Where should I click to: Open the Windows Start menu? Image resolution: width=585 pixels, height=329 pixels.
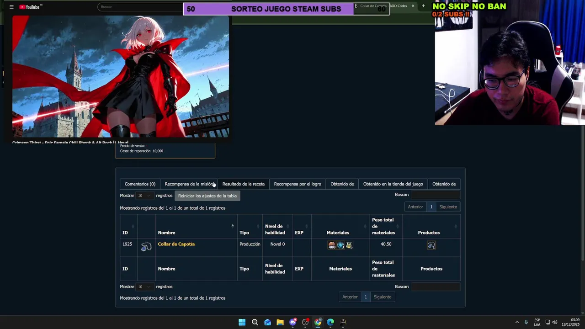pos(242,322)
